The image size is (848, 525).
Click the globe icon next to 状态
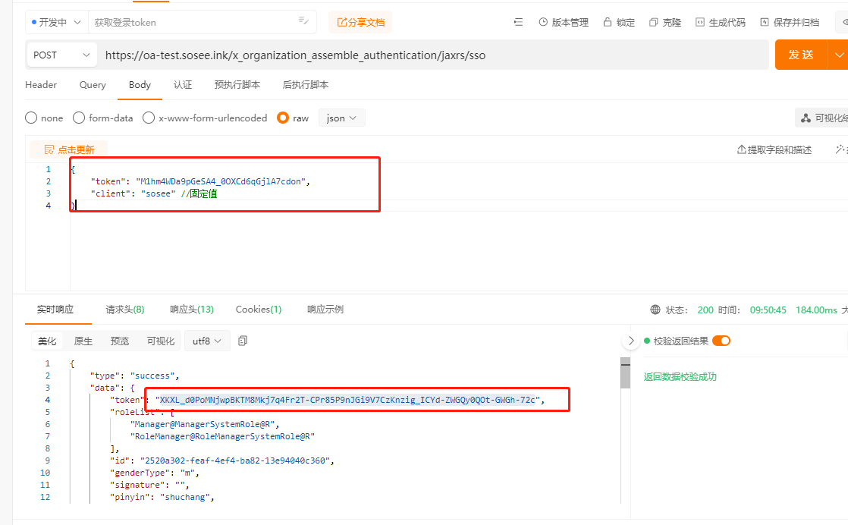coord(655,310)
